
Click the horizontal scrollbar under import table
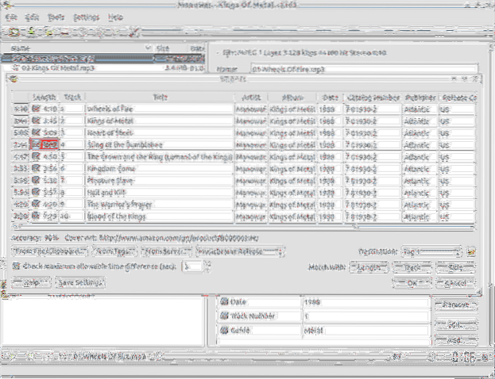[243, 227]
